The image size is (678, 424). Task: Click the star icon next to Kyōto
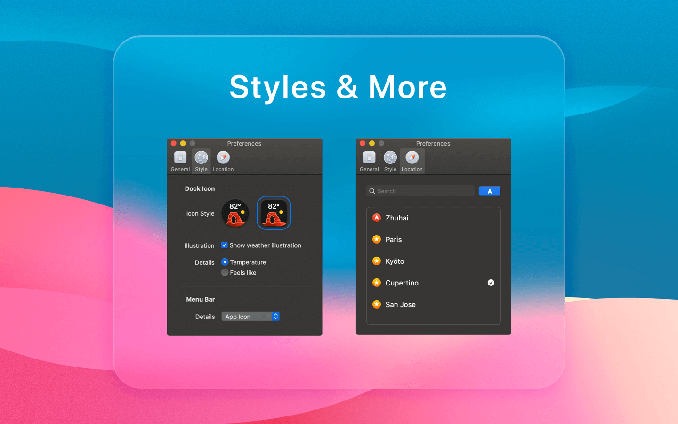[377, 261]
